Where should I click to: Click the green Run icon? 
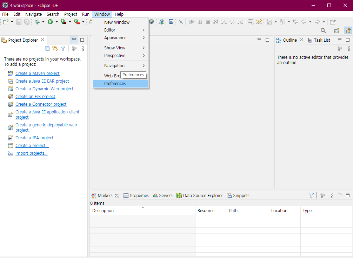(50, 22)
